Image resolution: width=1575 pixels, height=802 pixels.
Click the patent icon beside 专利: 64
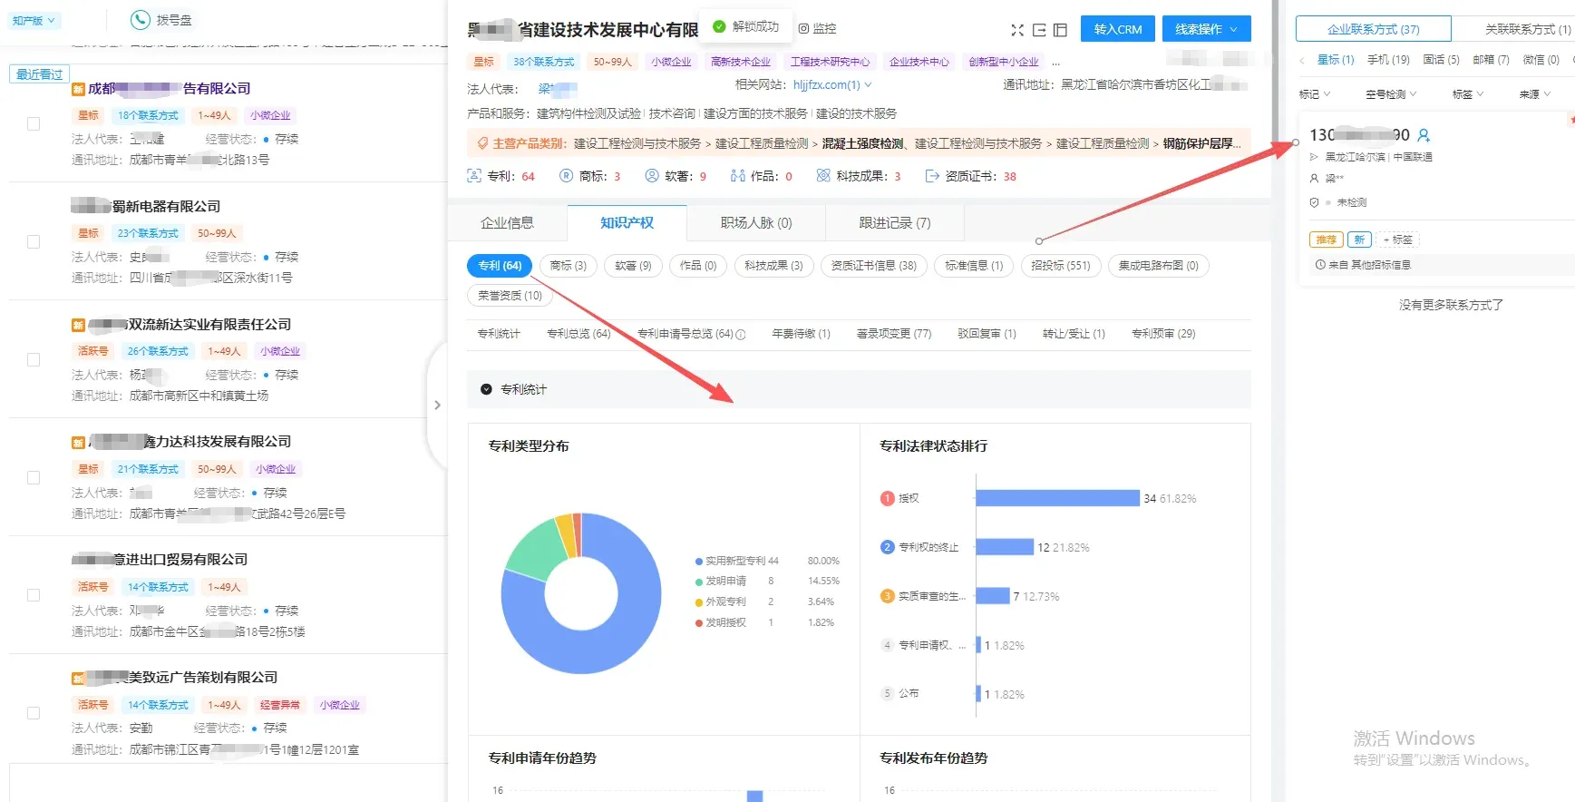[473, 176]
